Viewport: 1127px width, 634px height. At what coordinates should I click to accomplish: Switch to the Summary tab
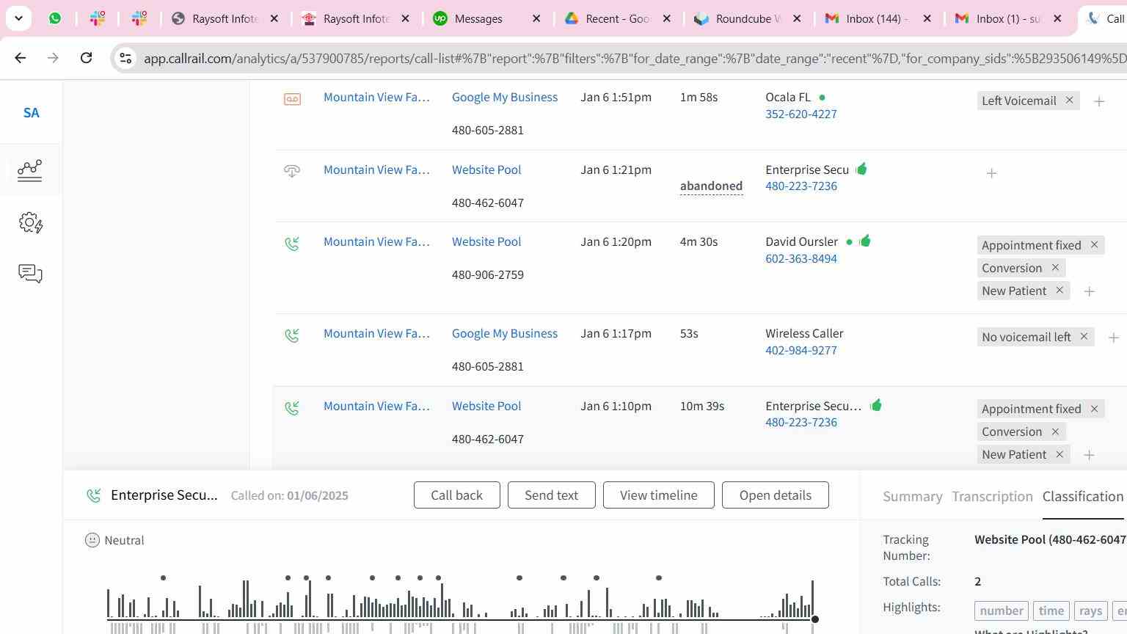coord(913,497)
